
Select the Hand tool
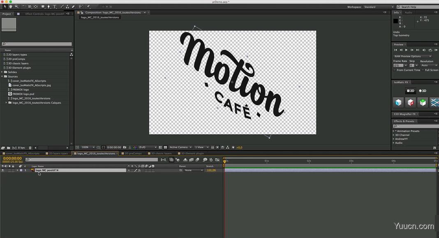click(x=11, y=7)
